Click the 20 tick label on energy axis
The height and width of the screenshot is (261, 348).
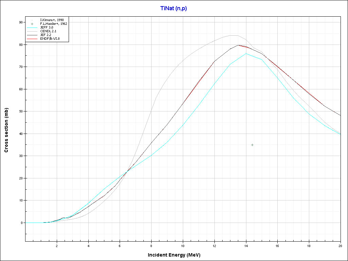(340, 245)
